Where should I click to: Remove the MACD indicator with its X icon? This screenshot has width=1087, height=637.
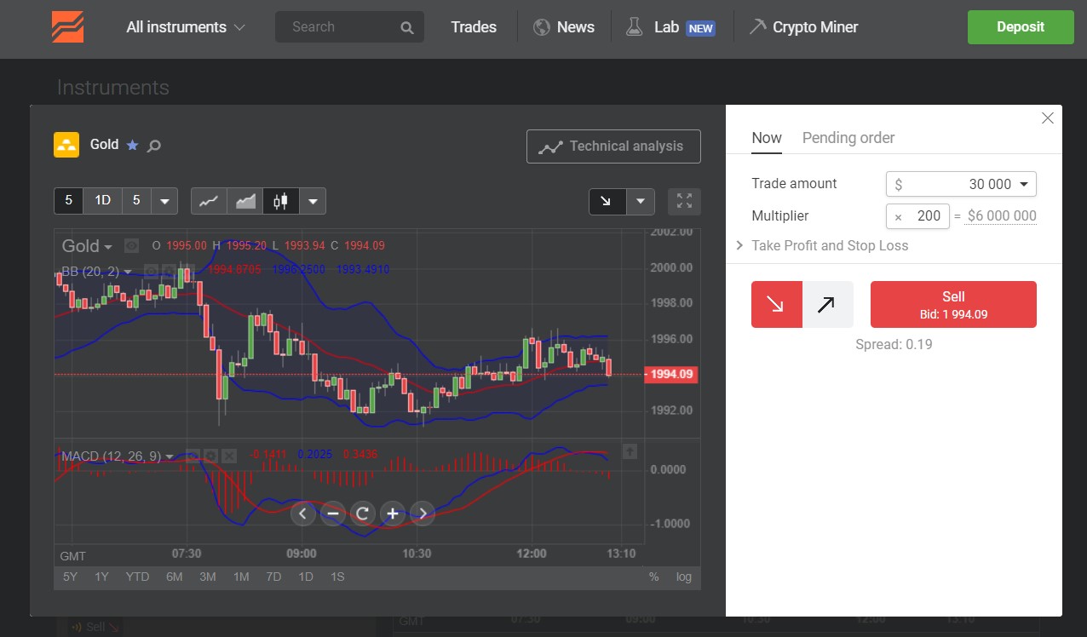click(x=229, y=456)
